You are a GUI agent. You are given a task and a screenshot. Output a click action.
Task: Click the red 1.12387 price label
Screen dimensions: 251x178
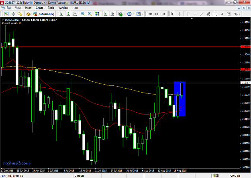(245, 69)
